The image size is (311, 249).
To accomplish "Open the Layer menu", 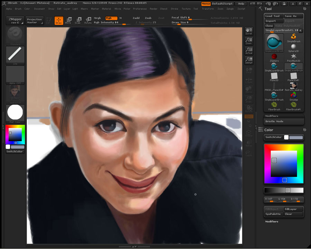I will tap(67, 9).
